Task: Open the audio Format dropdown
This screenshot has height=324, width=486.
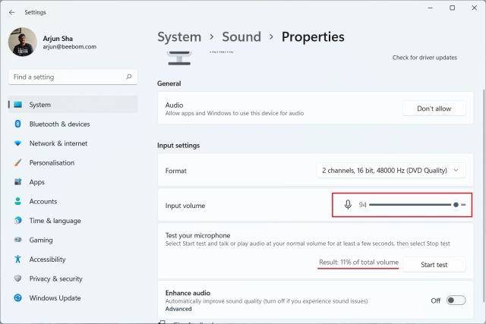Action: tap(390, 171)
